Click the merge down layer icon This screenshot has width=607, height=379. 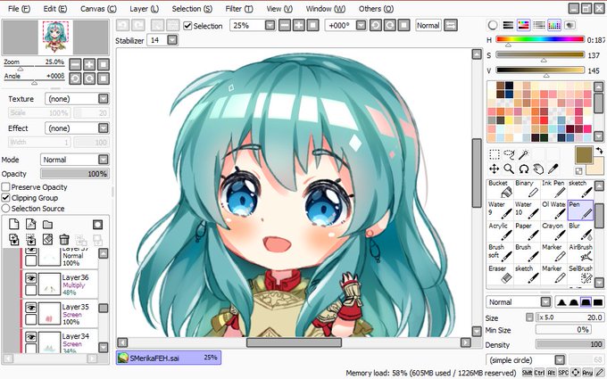coord(30,239)
